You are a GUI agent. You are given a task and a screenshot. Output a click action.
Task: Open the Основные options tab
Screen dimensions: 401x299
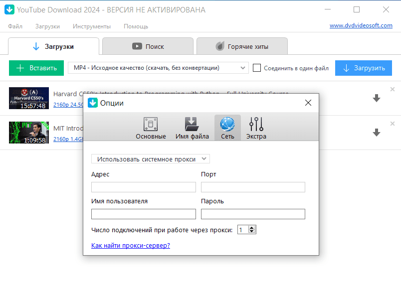tap(151, 128)
